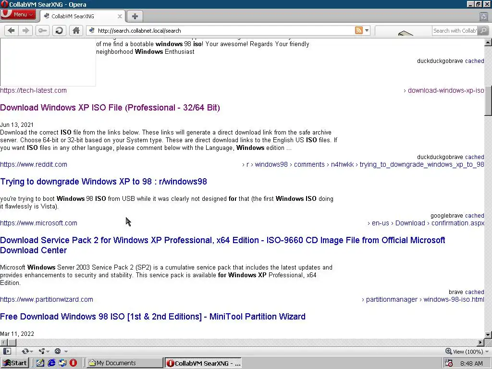Open the https://www.reddit.com URL link

click(x=34, y=164)
